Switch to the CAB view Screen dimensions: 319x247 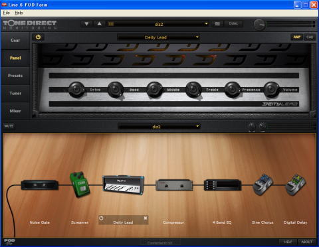tap(310, 37)
